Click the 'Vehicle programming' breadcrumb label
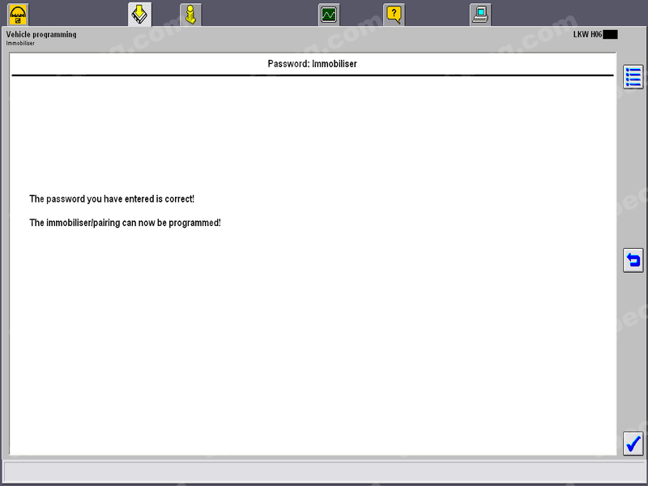 (41, 35)
